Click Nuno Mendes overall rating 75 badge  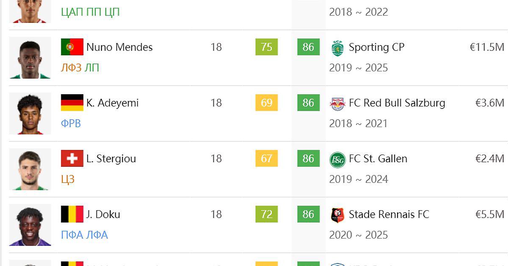(x=267, y=47)
